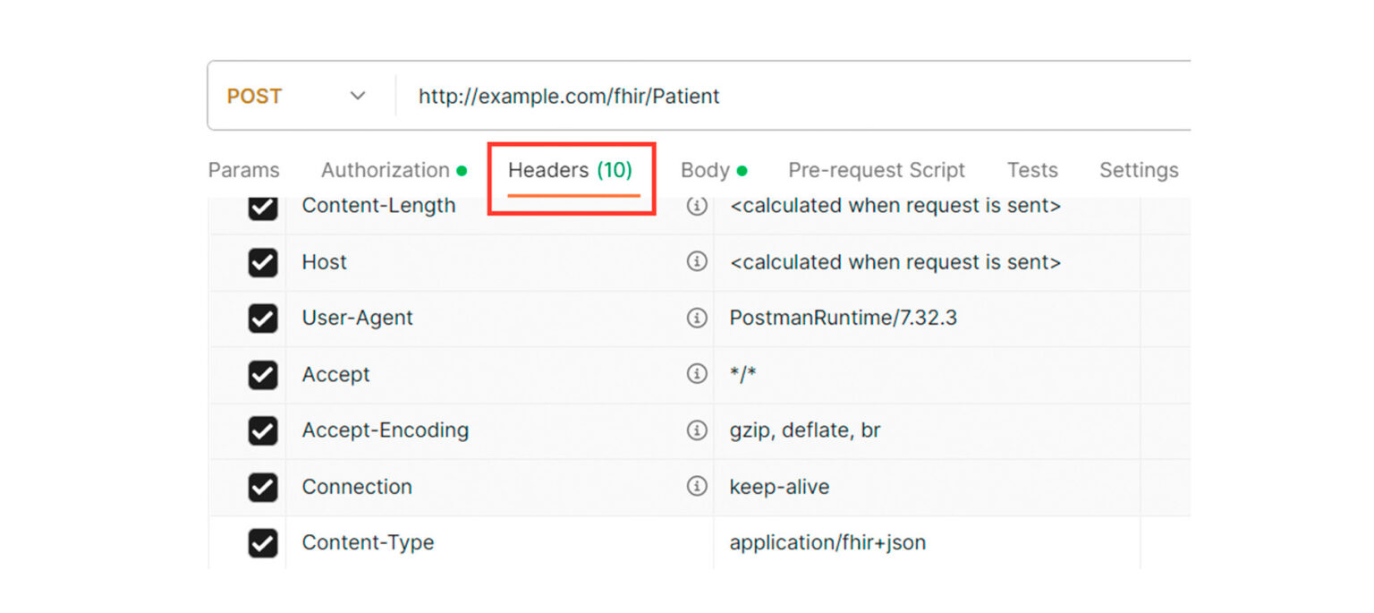Open the Pre-request Script tab

tap(876, 170)
